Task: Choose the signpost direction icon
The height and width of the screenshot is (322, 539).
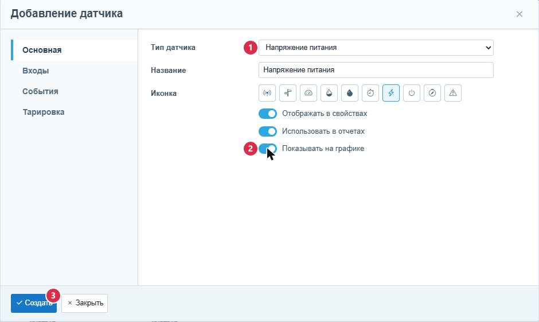Action: click(x=288, y=93)
